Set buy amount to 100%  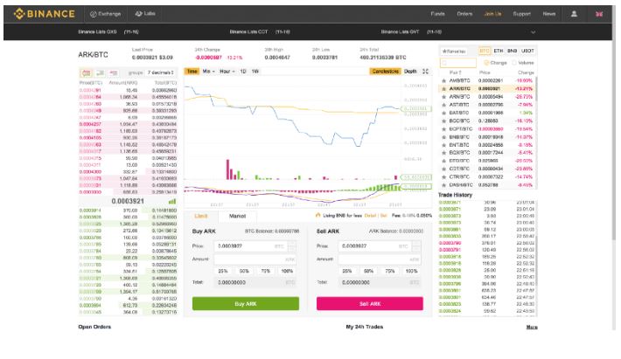coord(287,272)
